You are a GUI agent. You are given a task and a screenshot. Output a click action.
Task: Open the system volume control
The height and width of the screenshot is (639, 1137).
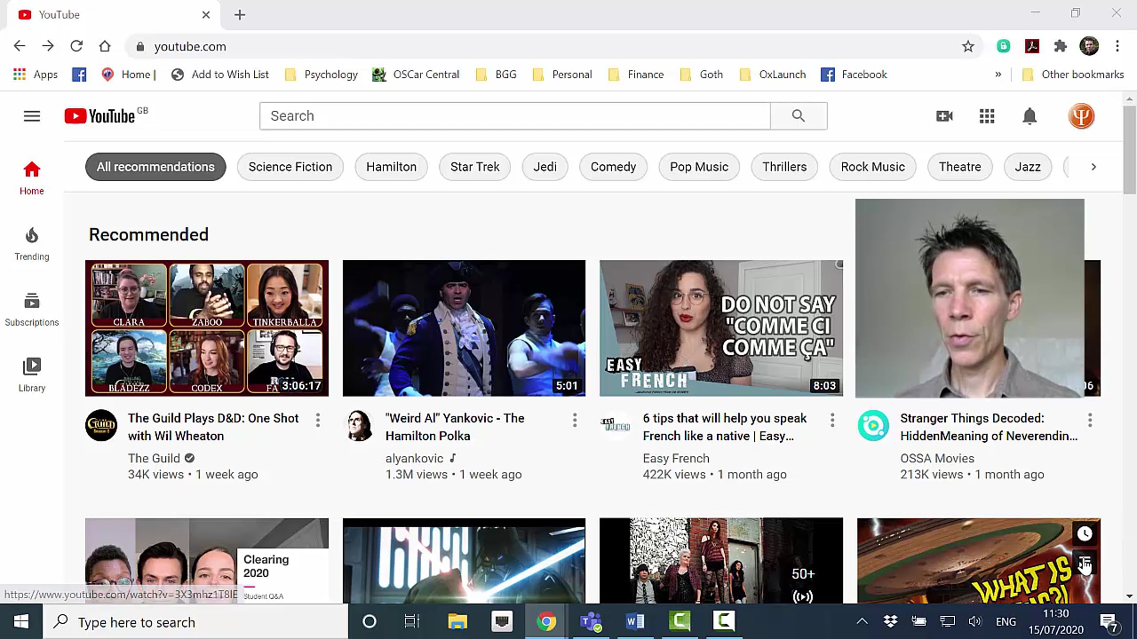[975, 621]
